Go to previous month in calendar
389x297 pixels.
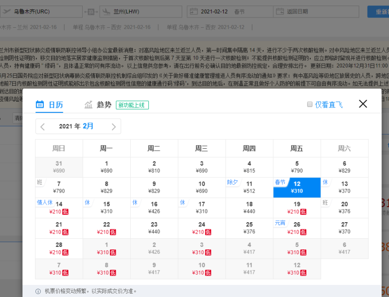point(43,127)
